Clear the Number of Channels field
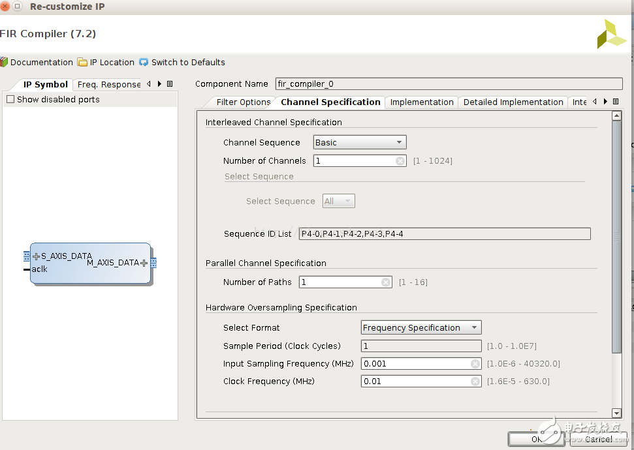Image resolution: width=634 pixels, height=450 pixels. coord(400,161)
